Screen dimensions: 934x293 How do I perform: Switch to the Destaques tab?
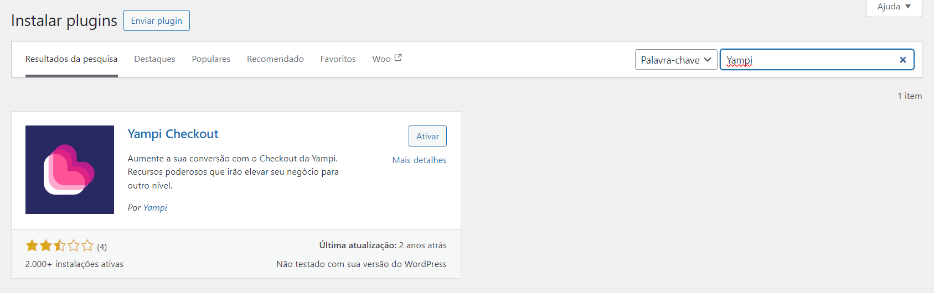pyautogui.click(x=154, y=59)
